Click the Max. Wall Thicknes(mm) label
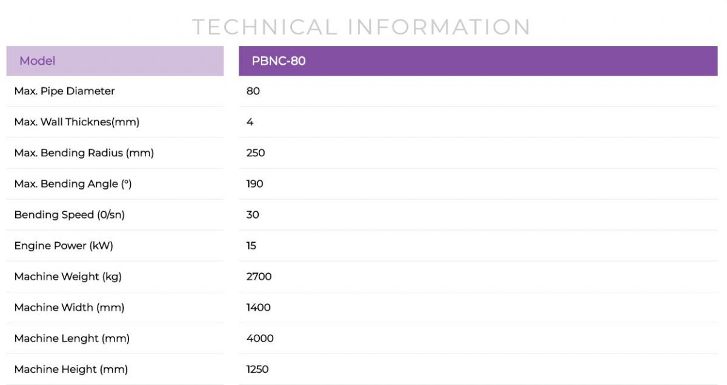Image resolution: width=727 pixels, height=385 pixels. [77, 122]
